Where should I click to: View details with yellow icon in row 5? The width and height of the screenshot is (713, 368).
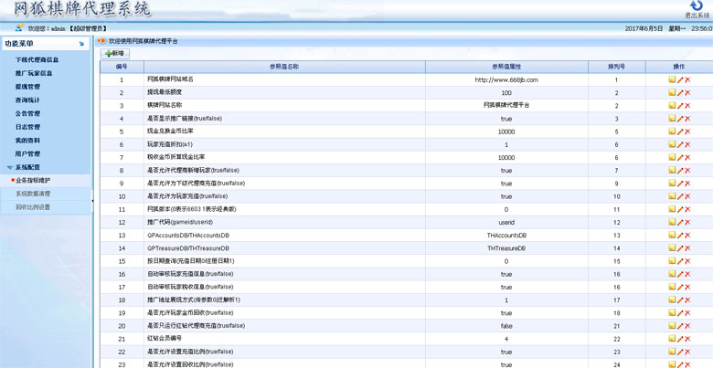click(x=672, y=131)
